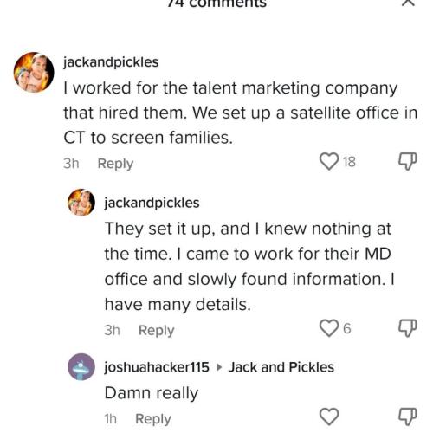Select the 'Damn really' comment text
The height and width of the screenshot is (433, 433).
(x=152, y=393)
